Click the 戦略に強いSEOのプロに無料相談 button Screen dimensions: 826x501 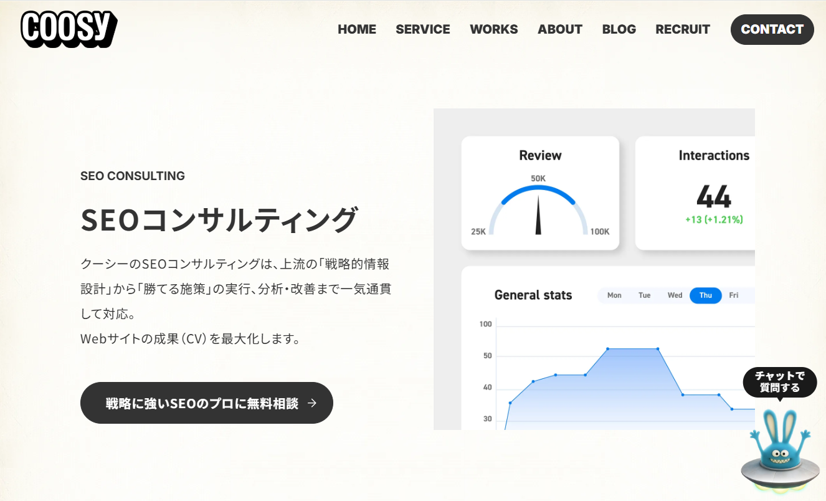click(x=206, y=403)
